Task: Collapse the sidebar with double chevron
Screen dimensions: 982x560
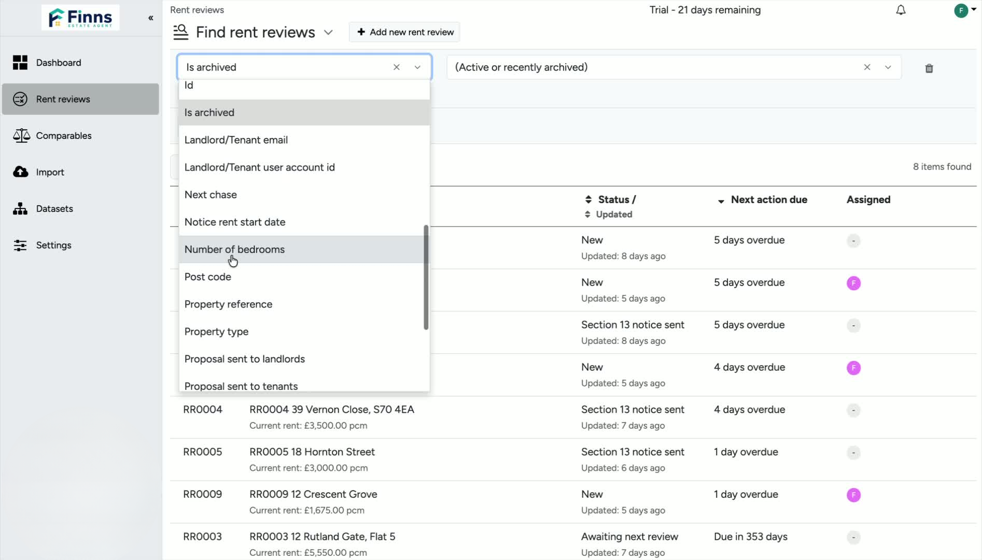Action: click(x=151, y=18)
